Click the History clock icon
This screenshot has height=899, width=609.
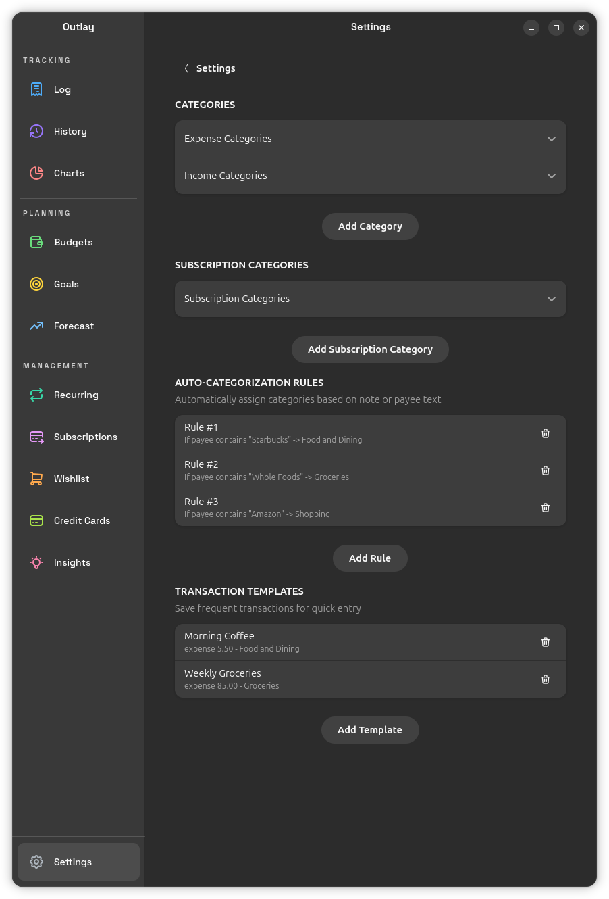36,131
